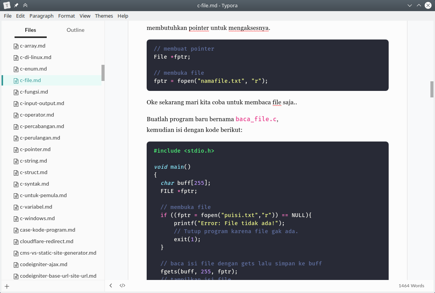Click the 1464 Words counter
Image resolution: width=435 pixels, height=293 pixels.
(411, 286)
